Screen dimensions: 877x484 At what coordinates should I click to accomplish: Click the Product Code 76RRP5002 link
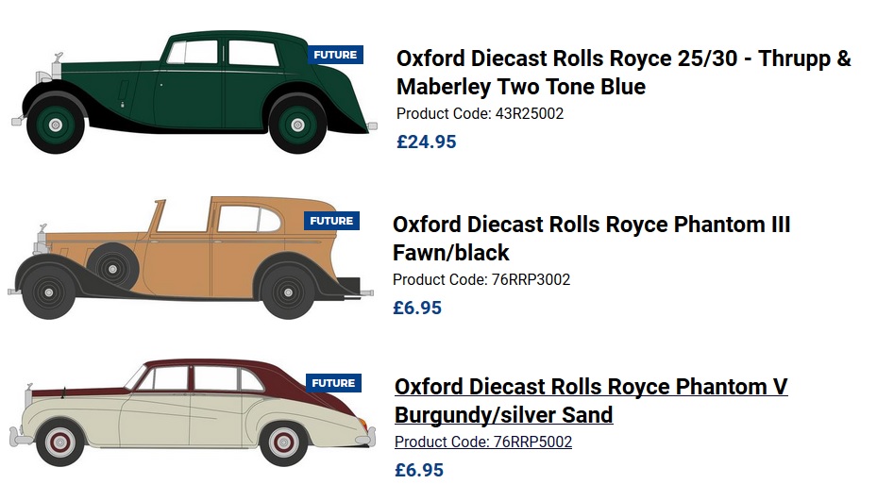pos(483,442)
